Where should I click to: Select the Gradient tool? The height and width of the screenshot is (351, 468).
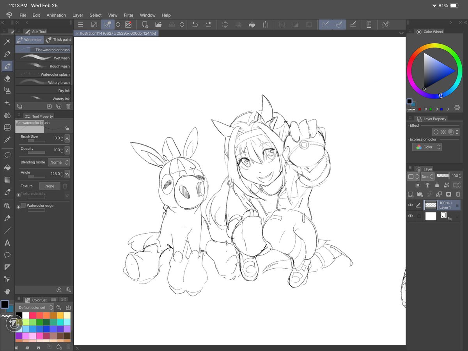7,180
